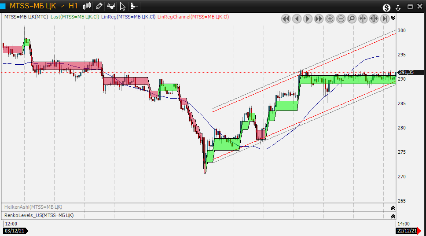
Task: Collapse the chart navigation toolbar chevron
Action: coord(393,18)
